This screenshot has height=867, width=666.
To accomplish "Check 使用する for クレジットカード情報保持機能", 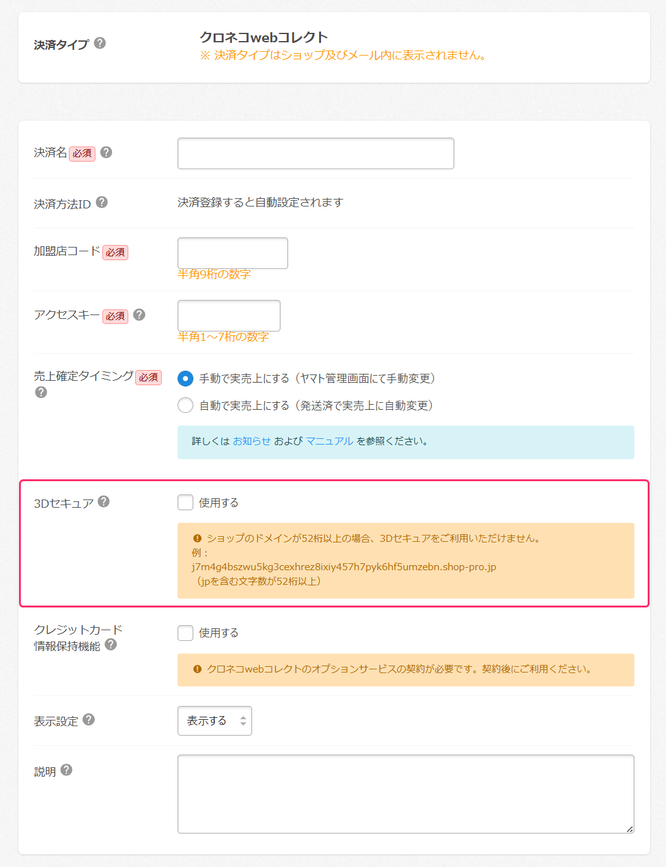I will coord(185,632).
